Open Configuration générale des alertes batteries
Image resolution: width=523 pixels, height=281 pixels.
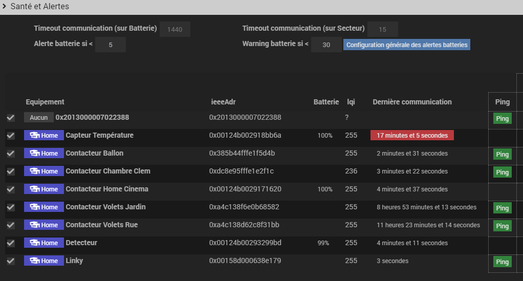point(407,45)
